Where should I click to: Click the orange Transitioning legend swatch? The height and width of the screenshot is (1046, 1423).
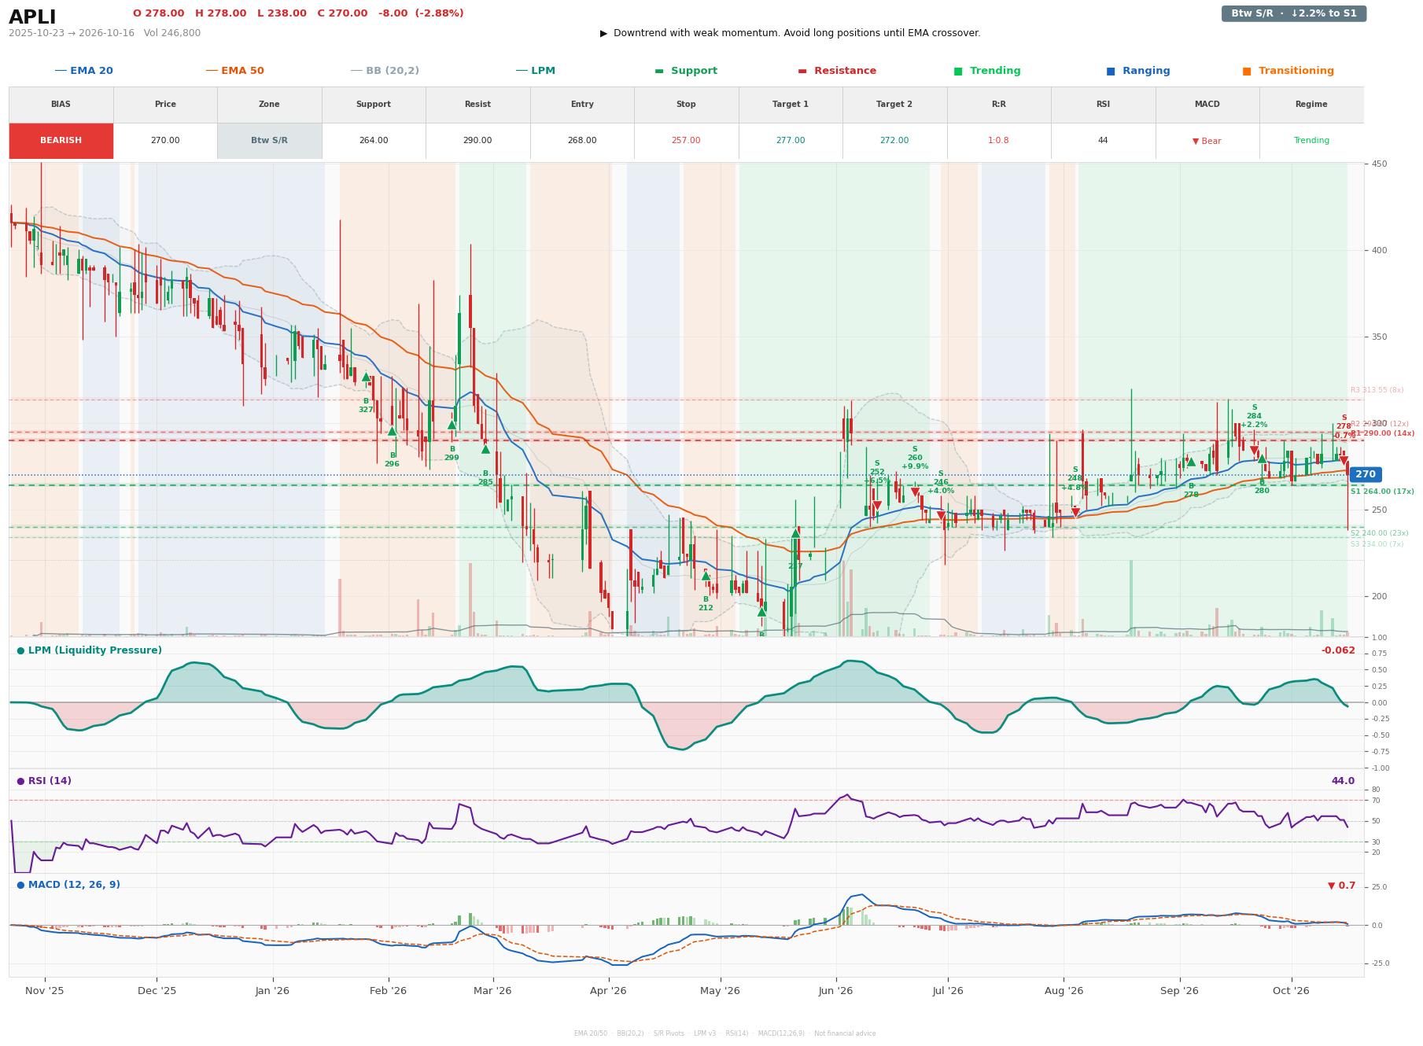click(1247, 72)
